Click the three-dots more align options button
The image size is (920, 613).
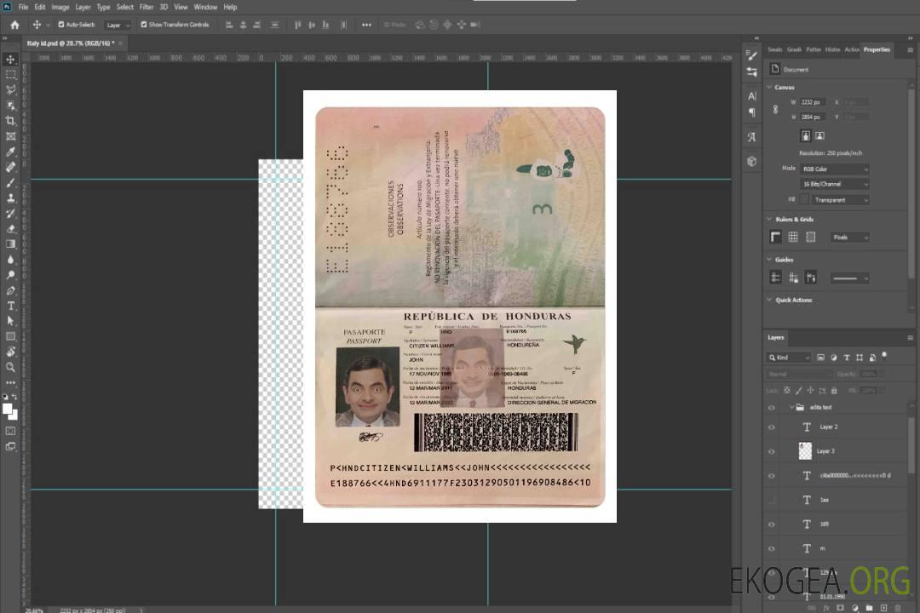[366, 25]
